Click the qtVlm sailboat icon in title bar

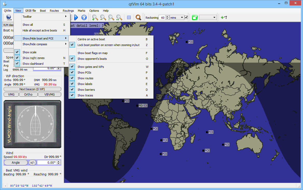click(x=5, y=4)
